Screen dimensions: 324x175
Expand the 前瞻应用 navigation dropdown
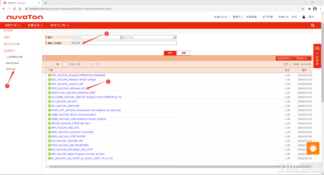click(x=35, y=25)
